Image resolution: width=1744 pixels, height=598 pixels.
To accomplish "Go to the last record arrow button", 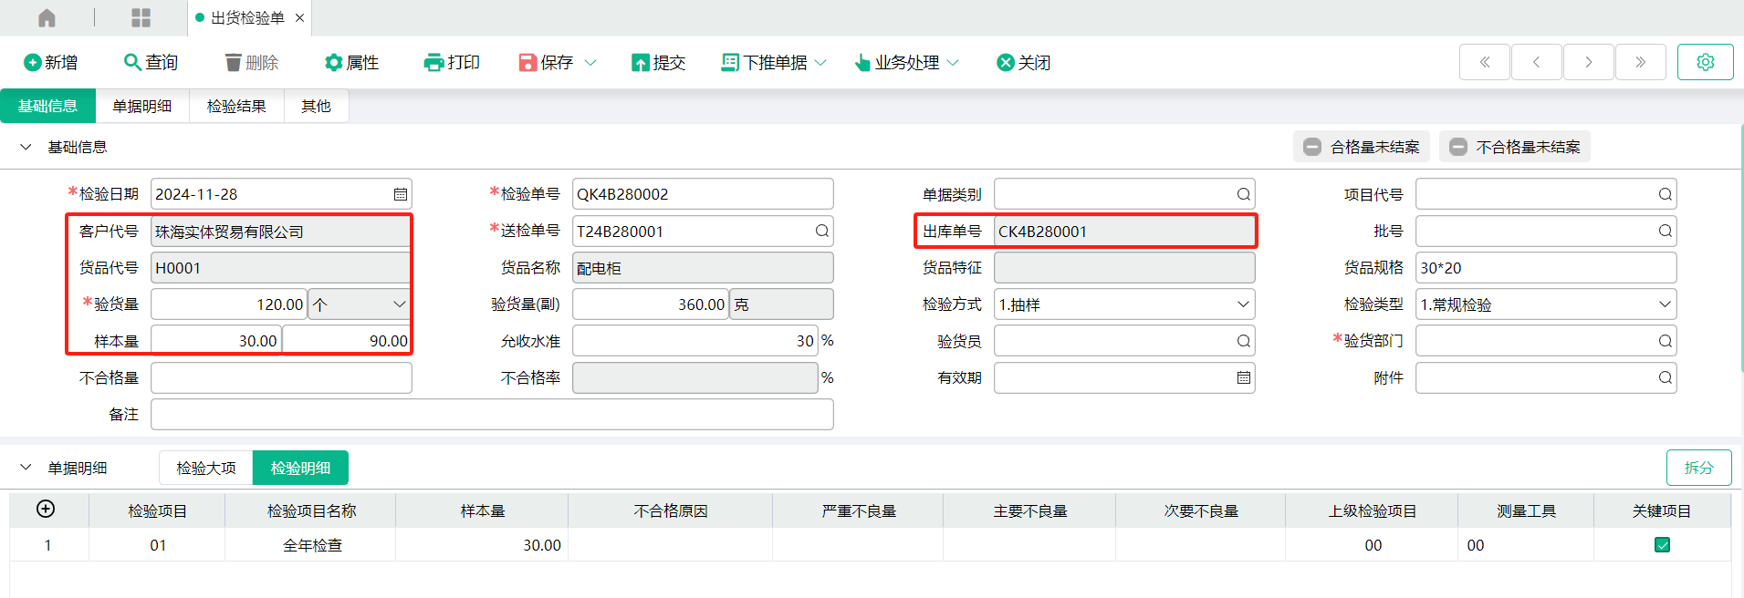I will 1640,62.
